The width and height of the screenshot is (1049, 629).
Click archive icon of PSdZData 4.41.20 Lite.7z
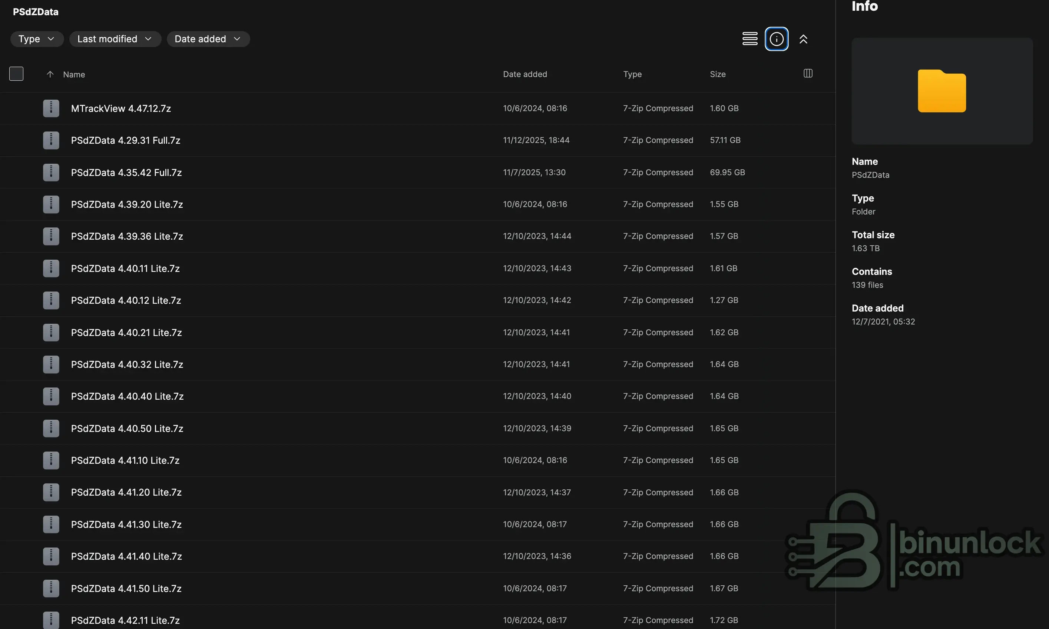pyautogui.click(x=51, y=492)
